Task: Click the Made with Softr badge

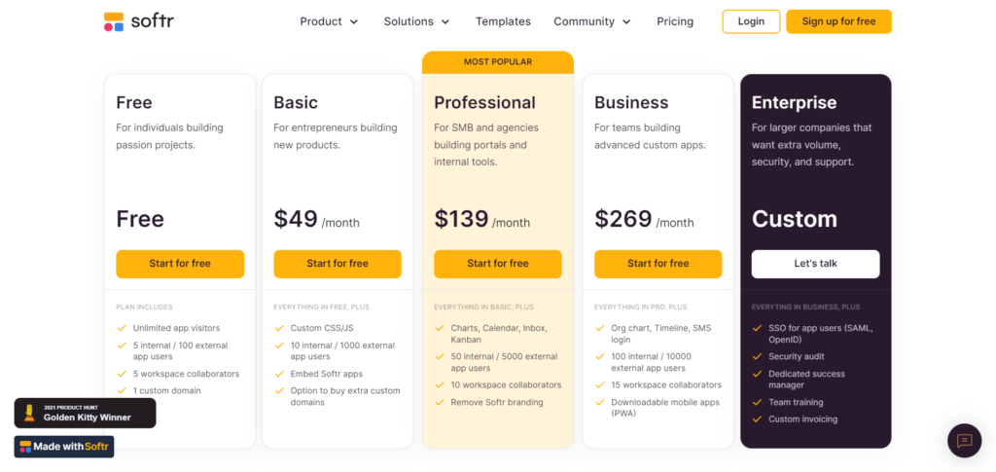Action: 64,447
